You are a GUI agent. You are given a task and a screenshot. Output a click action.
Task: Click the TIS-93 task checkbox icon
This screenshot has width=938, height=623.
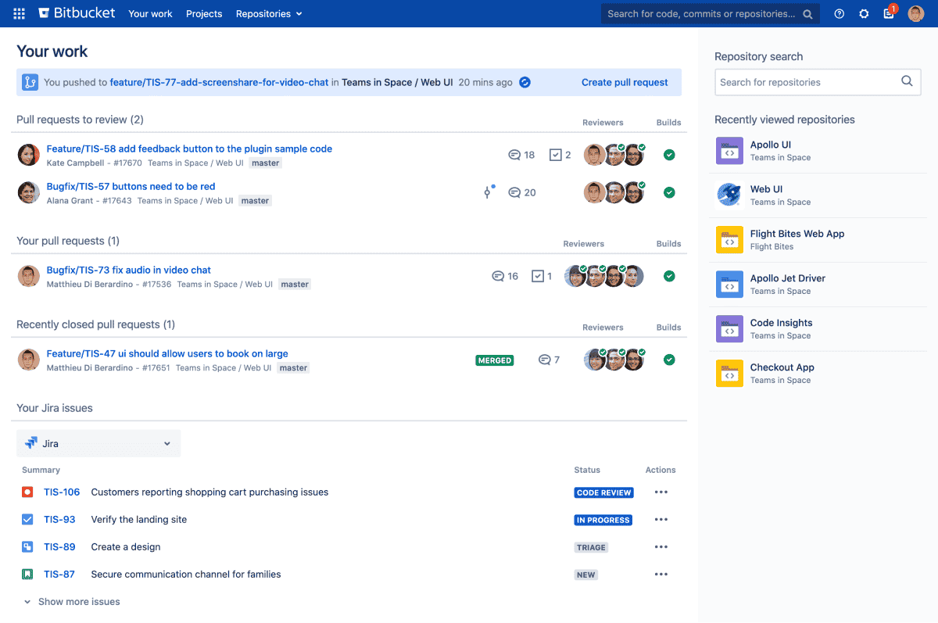pos(27,520)
